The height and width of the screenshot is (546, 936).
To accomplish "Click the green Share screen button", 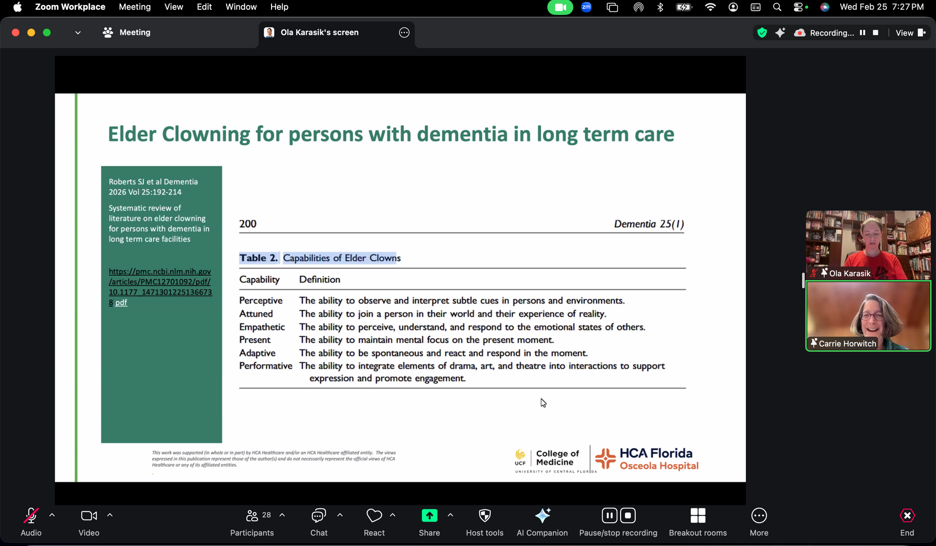I will (x=429, y=516).
